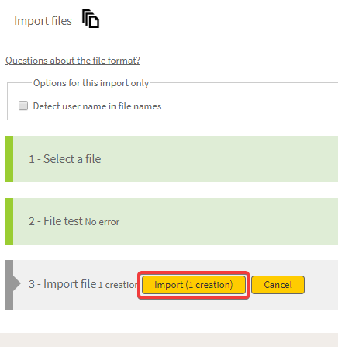Click empty area inside the import options box
The image size is (338, 347).
click(246, 106)
